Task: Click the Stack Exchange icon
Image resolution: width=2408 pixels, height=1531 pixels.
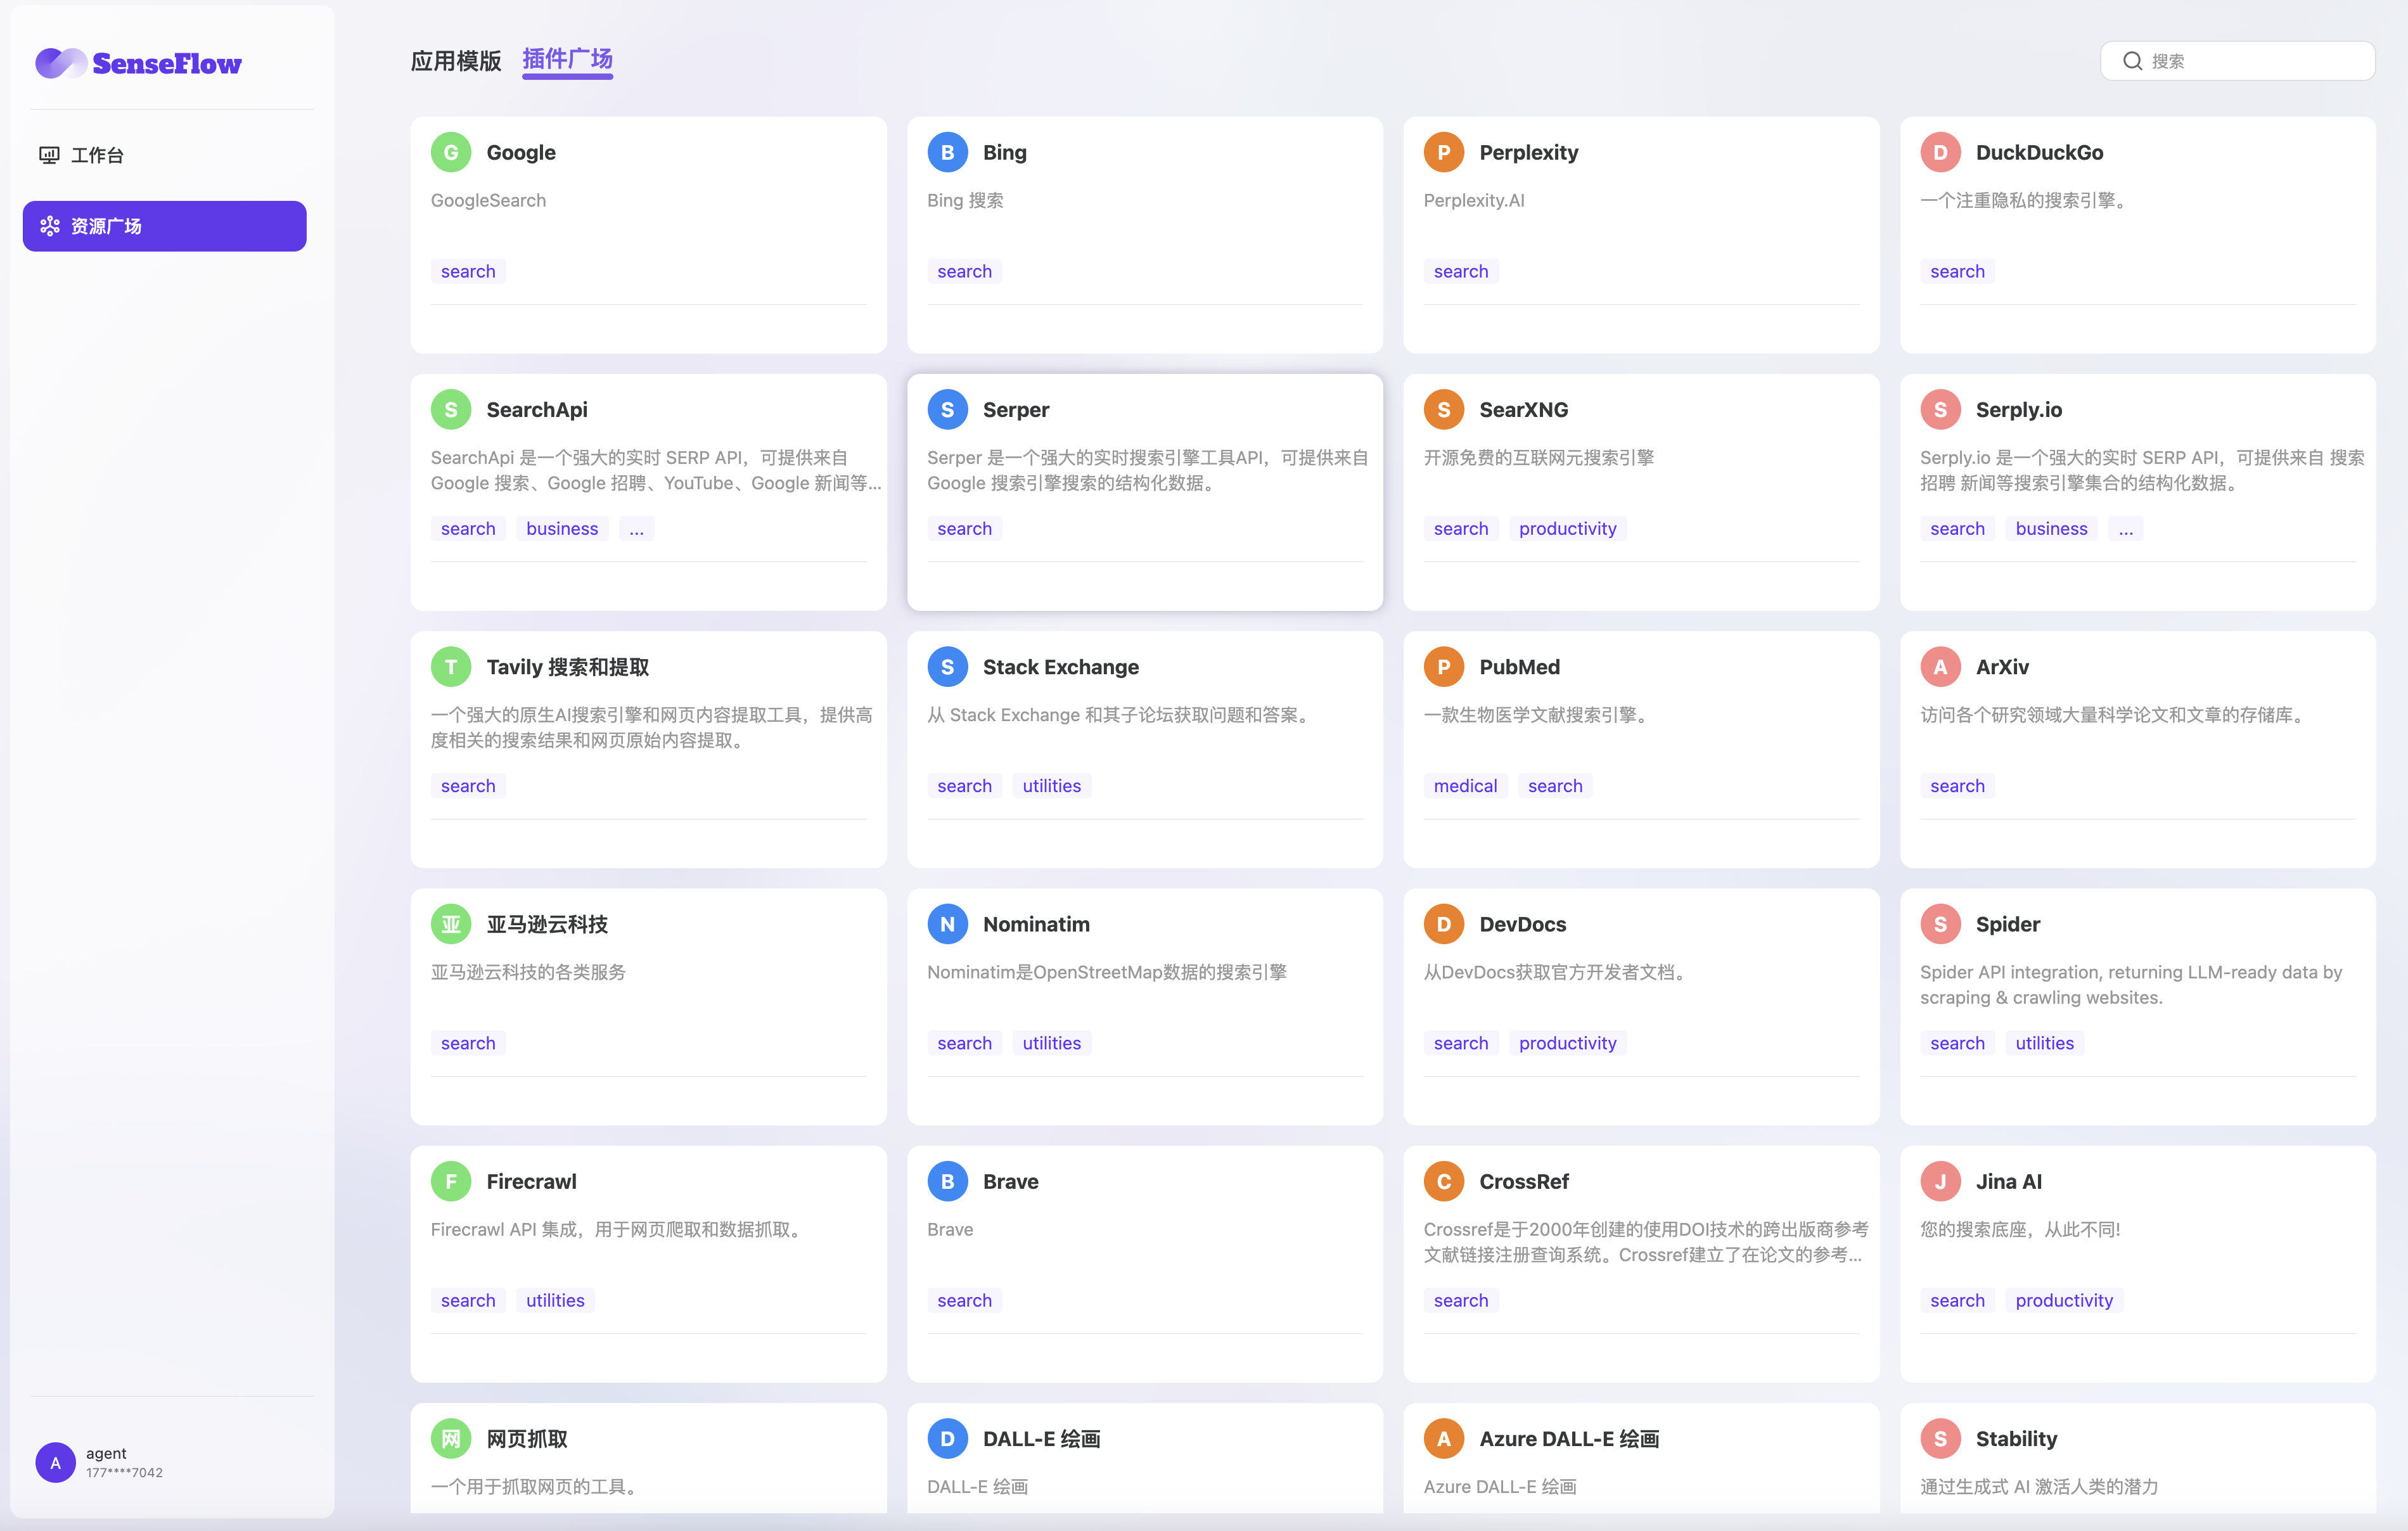Action: click(947, 667)
